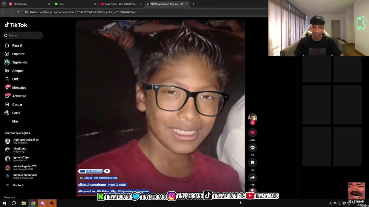Open Windows taskbar search
Image resolution: width=369 pixels, height=207 pixels.
(14, 203)
